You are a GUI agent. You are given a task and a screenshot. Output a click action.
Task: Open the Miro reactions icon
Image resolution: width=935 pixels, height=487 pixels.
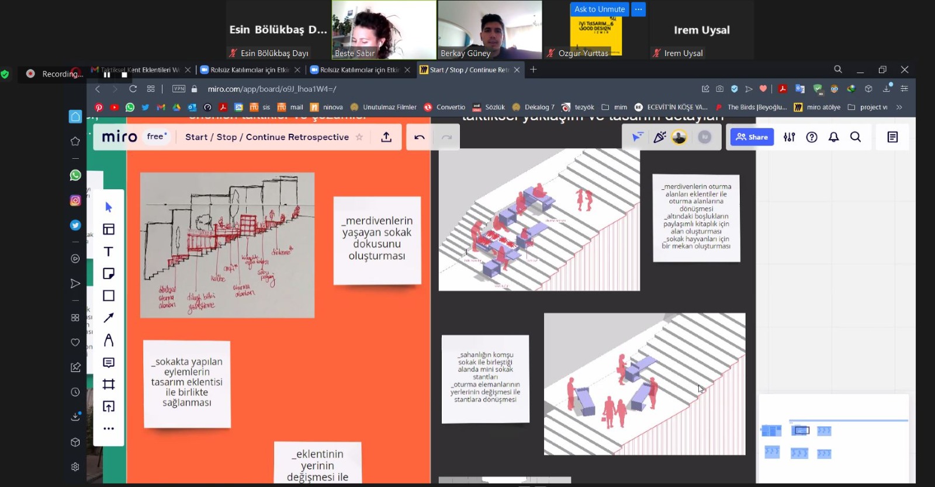click(659, 137)
